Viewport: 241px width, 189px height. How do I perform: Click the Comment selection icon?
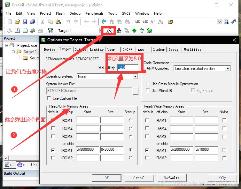(x=153, y=22)
